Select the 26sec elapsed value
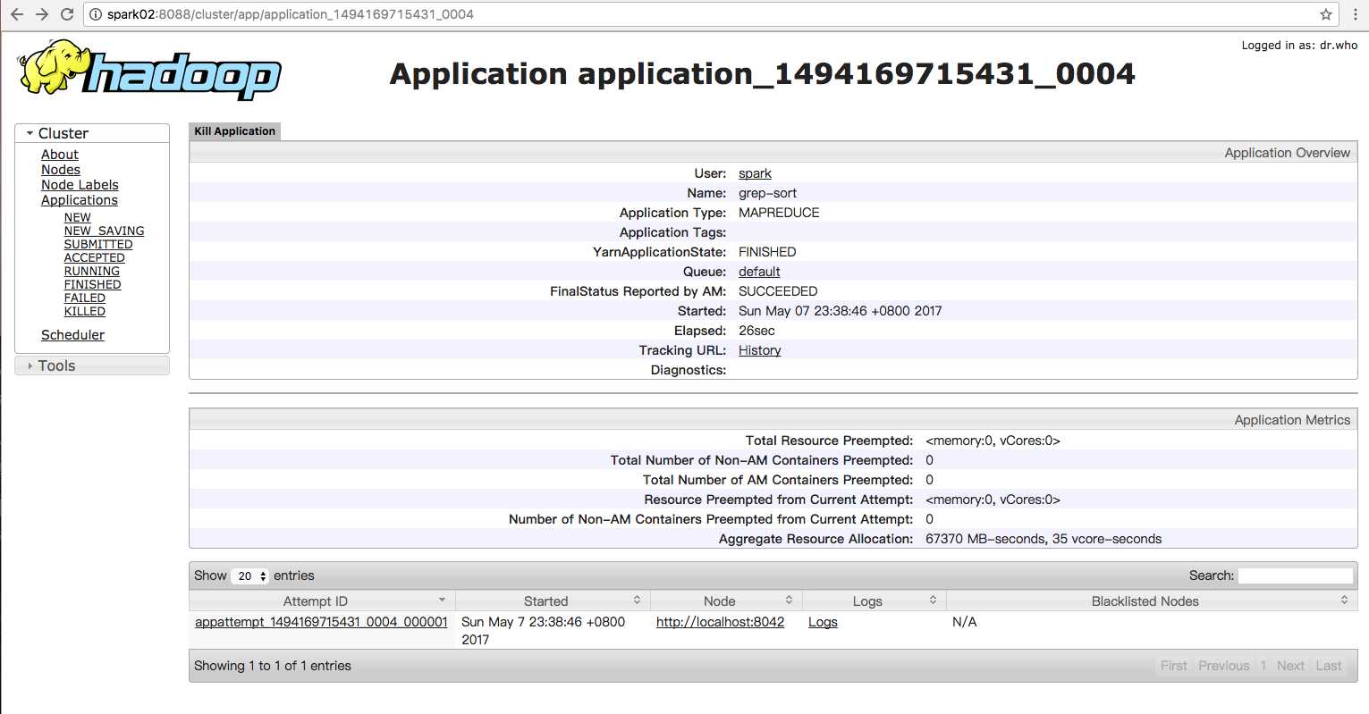The width and height of the screenshot is (1369, 714). pyautogui.click(x=756, y=331)
